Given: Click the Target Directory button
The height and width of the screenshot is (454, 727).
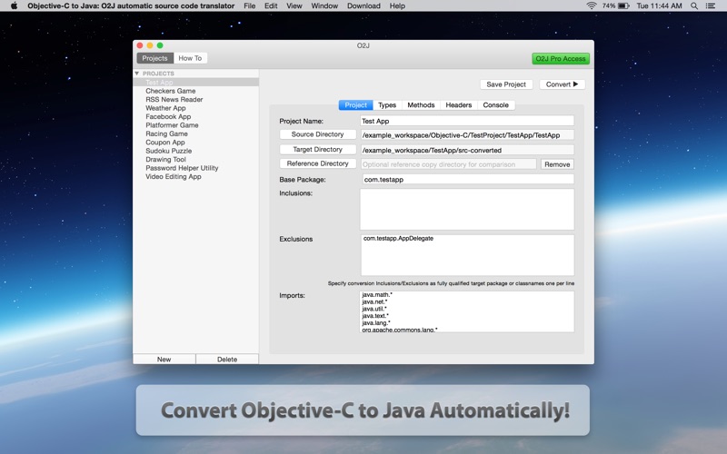Looking at the screenshot, I should [317, 149].
